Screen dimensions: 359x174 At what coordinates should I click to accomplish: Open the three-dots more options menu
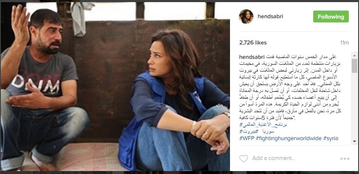[x=345, y=158]
